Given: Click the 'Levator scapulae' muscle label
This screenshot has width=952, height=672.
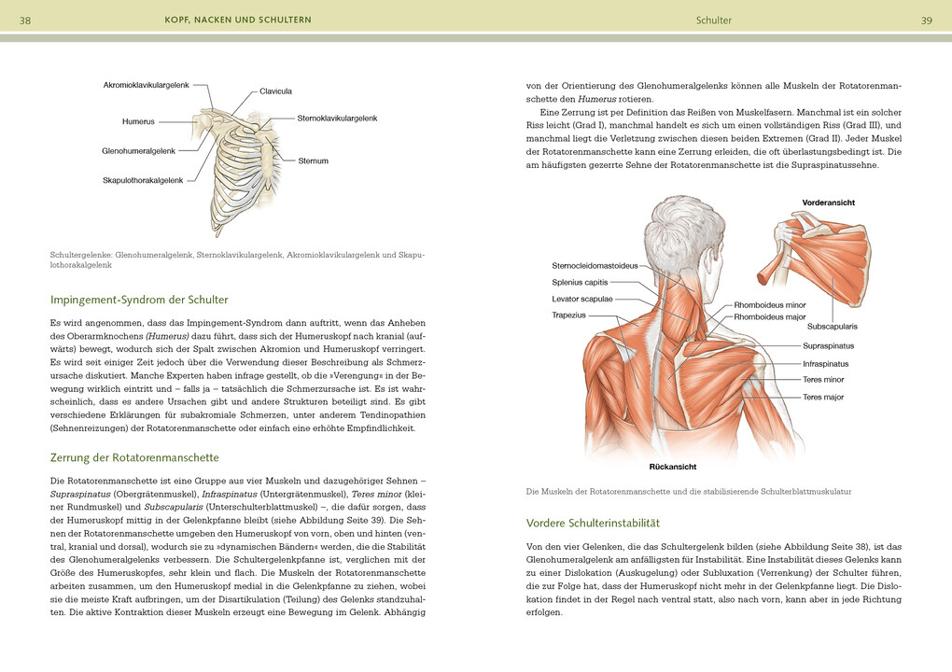Looking at the screenshot, I should [582, 299].
